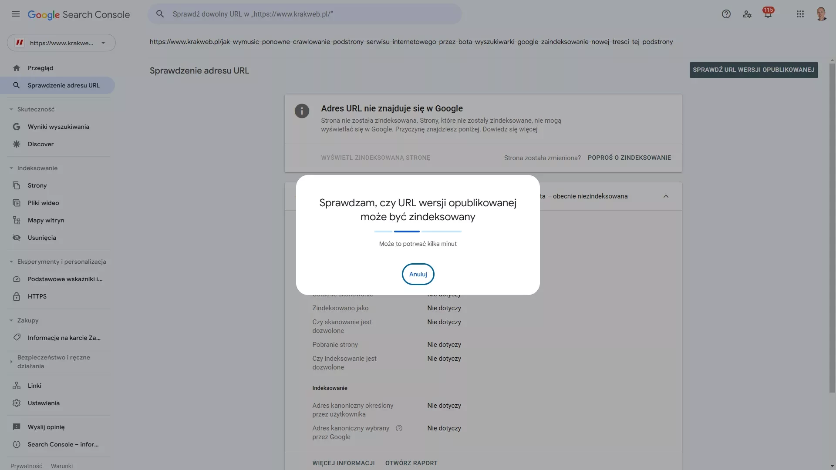Click the page vertical scrollbar

[x=832, y=228]
